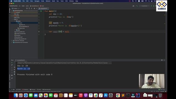Image resolution: width=176 pixels, height=99 pixels.
Task: Expand the gradle folder below build
Action: pos(13,18)
